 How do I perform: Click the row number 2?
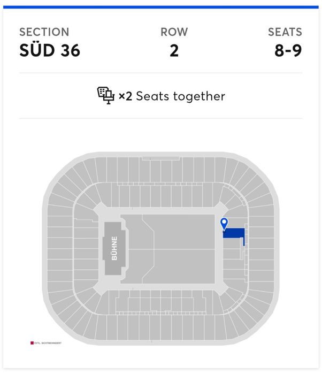click(174, 51)
